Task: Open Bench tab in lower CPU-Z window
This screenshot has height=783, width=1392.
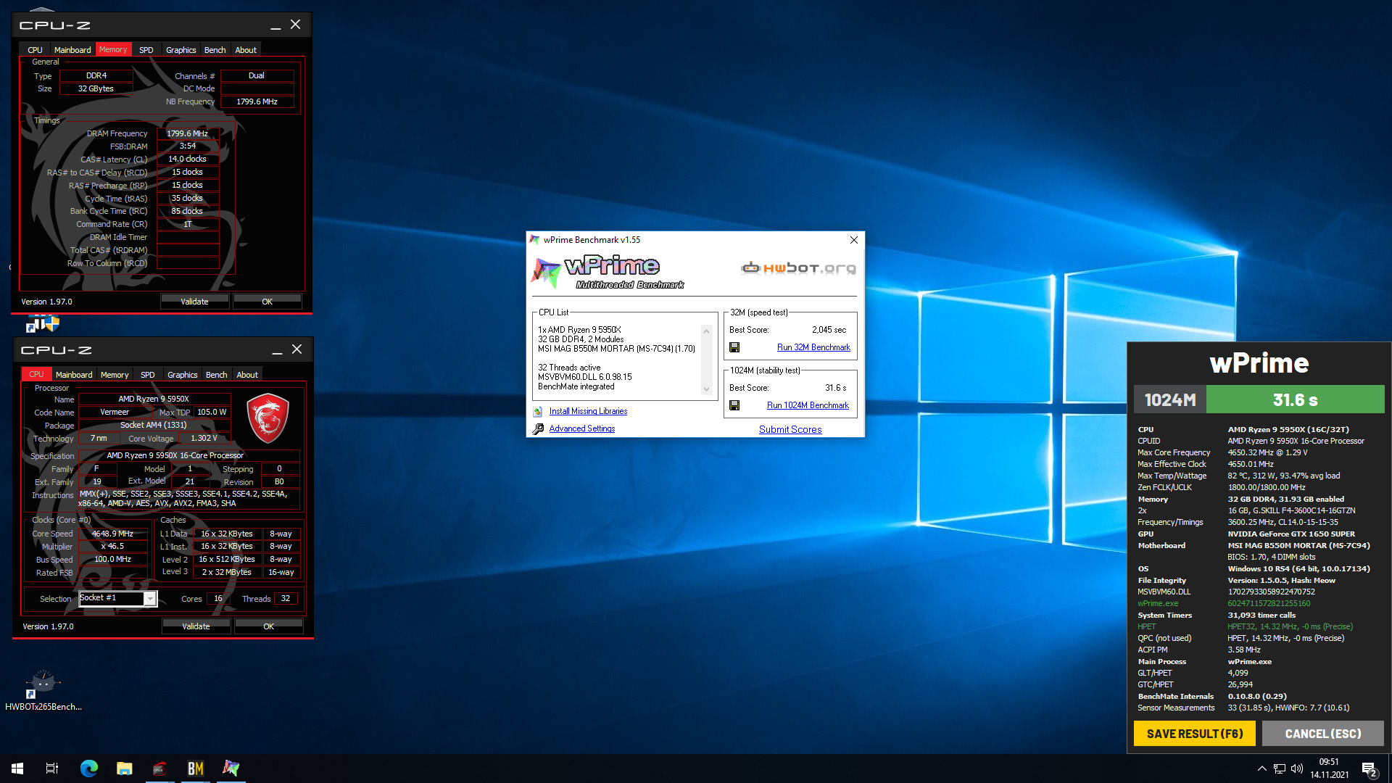Action: pyautogui.click(x=217, y=375)
